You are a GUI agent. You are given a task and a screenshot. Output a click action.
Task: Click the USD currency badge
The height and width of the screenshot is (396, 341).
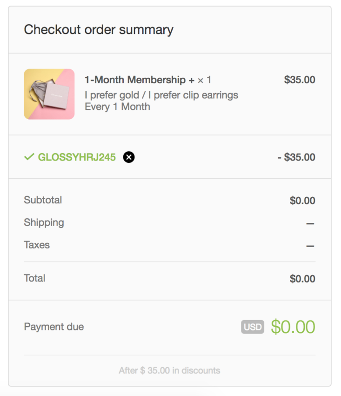tap(253, 327)
